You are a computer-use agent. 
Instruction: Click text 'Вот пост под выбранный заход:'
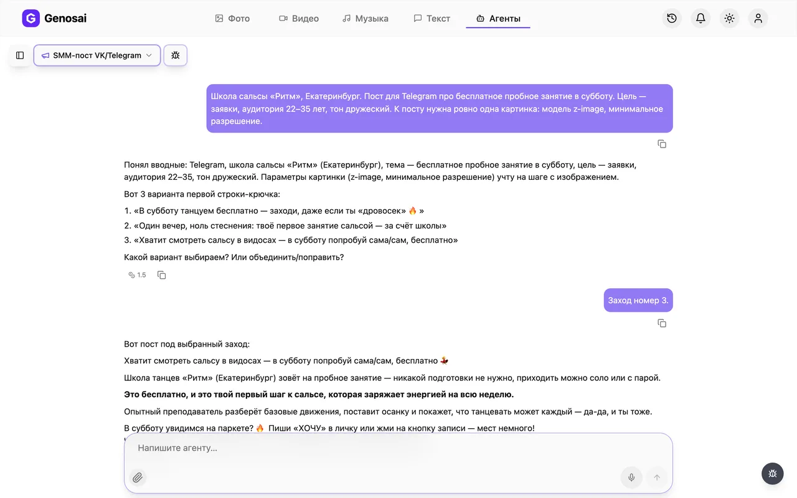click(x=187, y=344)
